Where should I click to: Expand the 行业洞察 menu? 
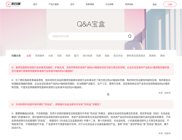pos(109,5)
